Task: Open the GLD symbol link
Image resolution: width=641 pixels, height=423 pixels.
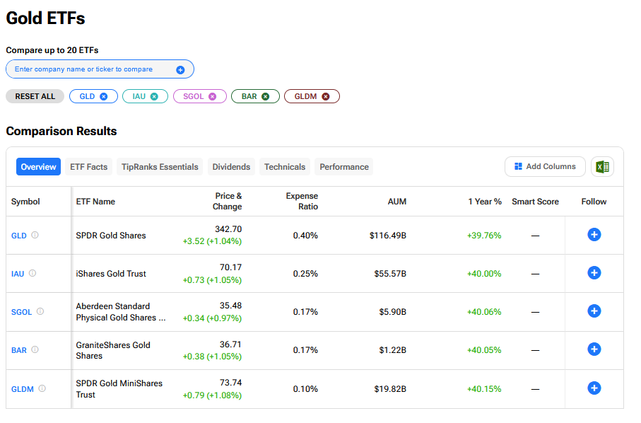Action: [x=19, y=236]
